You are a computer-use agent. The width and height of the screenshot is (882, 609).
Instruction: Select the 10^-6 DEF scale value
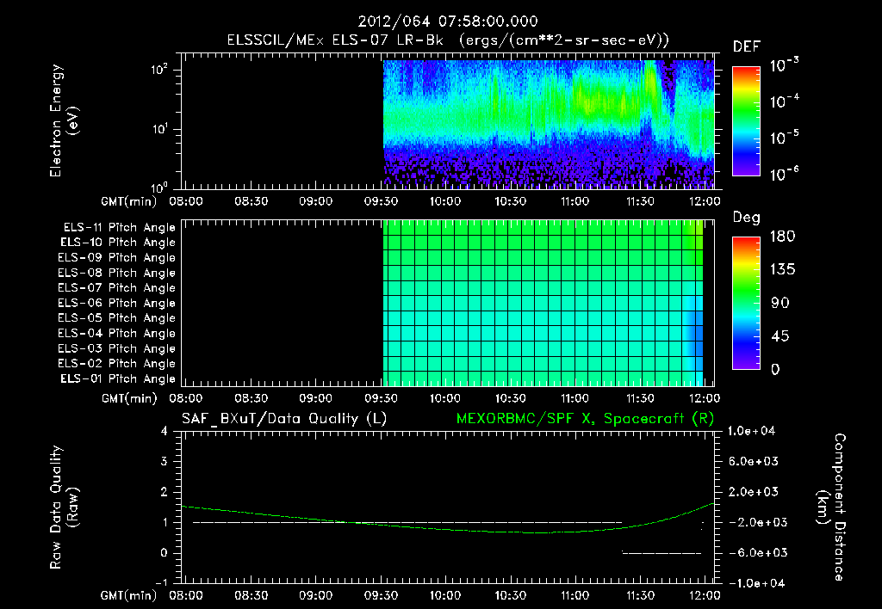pos(784,174)
